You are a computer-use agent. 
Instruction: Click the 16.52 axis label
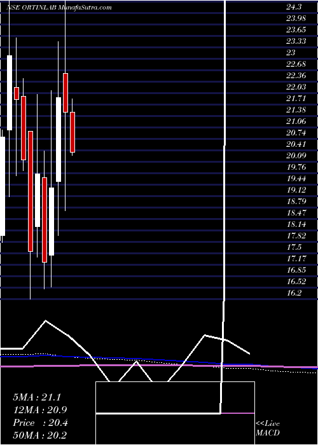[296, 282]
